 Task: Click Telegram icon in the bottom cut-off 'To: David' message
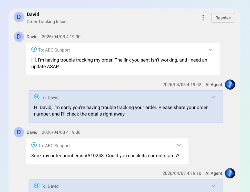(37, 186)
